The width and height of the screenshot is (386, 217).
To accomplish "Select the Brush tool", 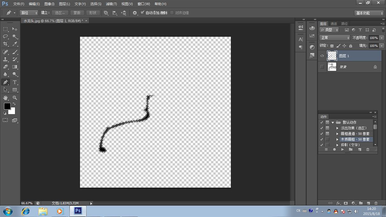I will point(15,52).
